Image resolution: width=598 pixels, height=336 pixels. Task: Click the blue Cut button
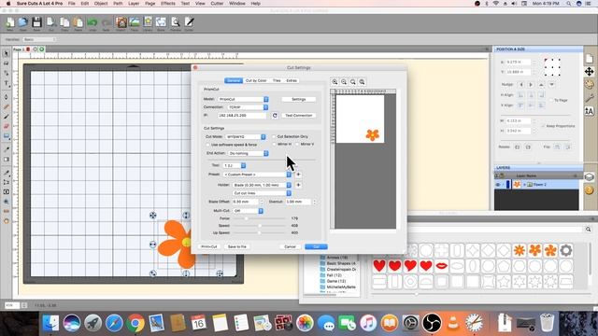point(316,246)
